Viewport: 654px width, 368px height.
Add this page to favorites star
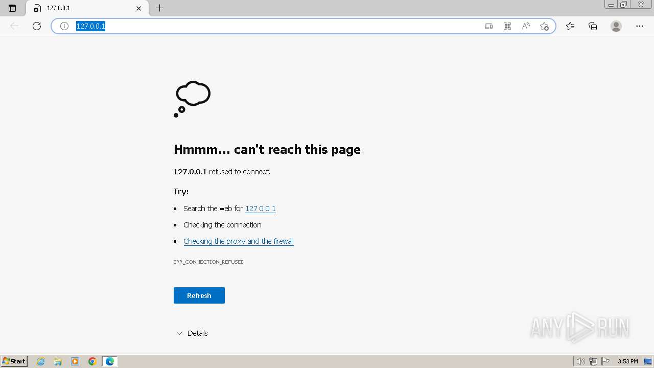pyautogui.click(x=544, y=26)
